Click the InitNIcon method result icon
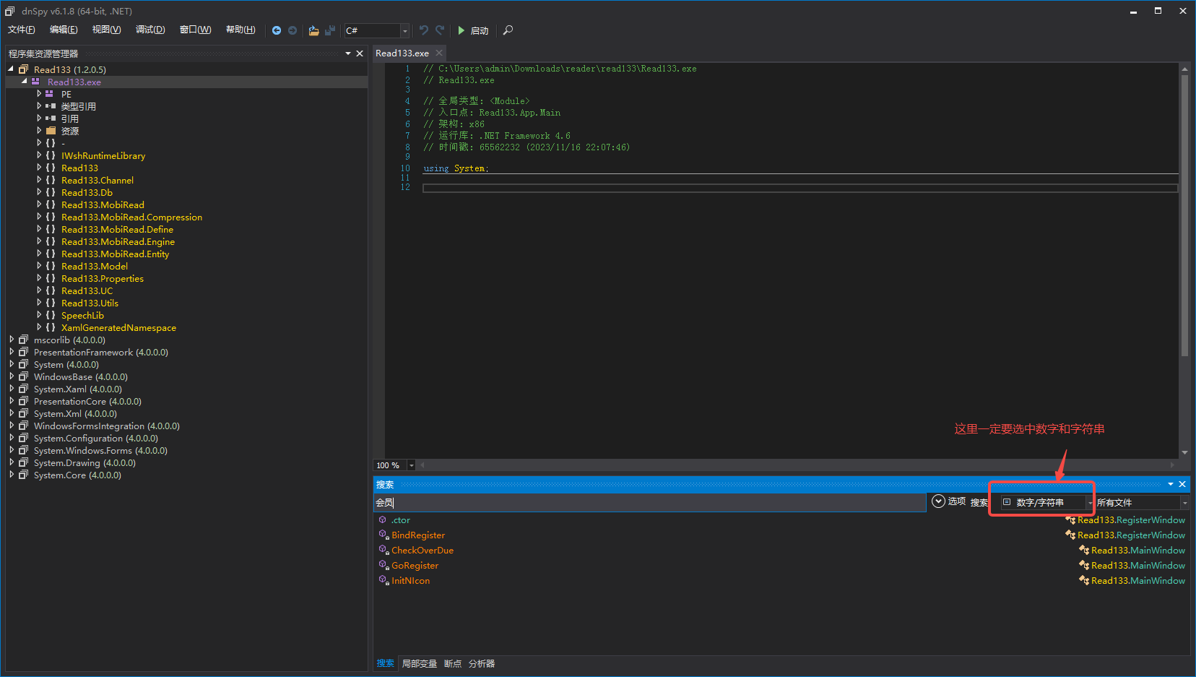 click(383, 580)
